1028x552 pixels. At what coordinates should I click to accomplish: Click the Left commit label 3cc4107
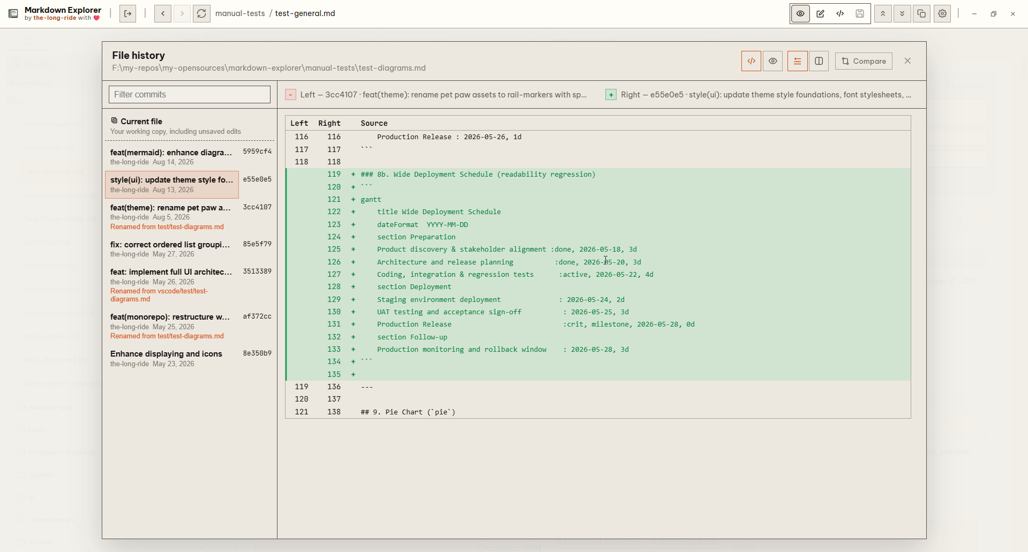[x=444, y=95]
